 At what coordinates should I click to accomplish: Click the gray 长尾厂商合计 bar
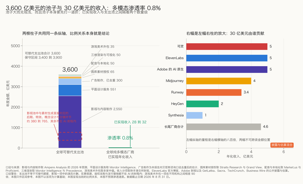[223, 127]
